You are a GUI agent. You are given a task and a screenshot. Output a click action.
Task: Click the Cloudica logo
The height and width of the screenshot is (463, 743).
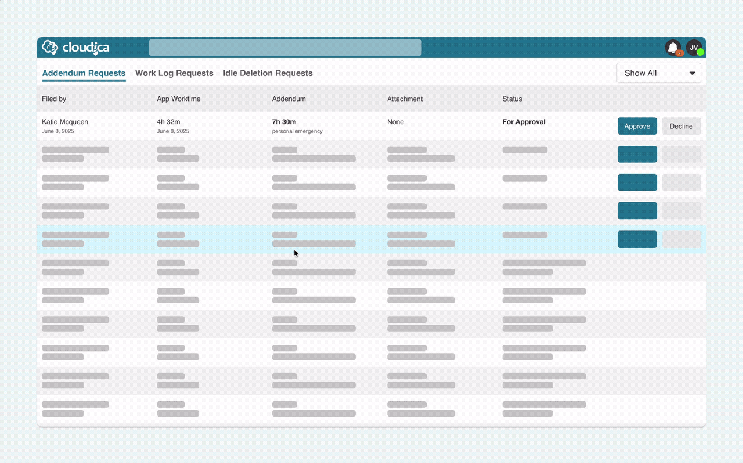[75, 48]
